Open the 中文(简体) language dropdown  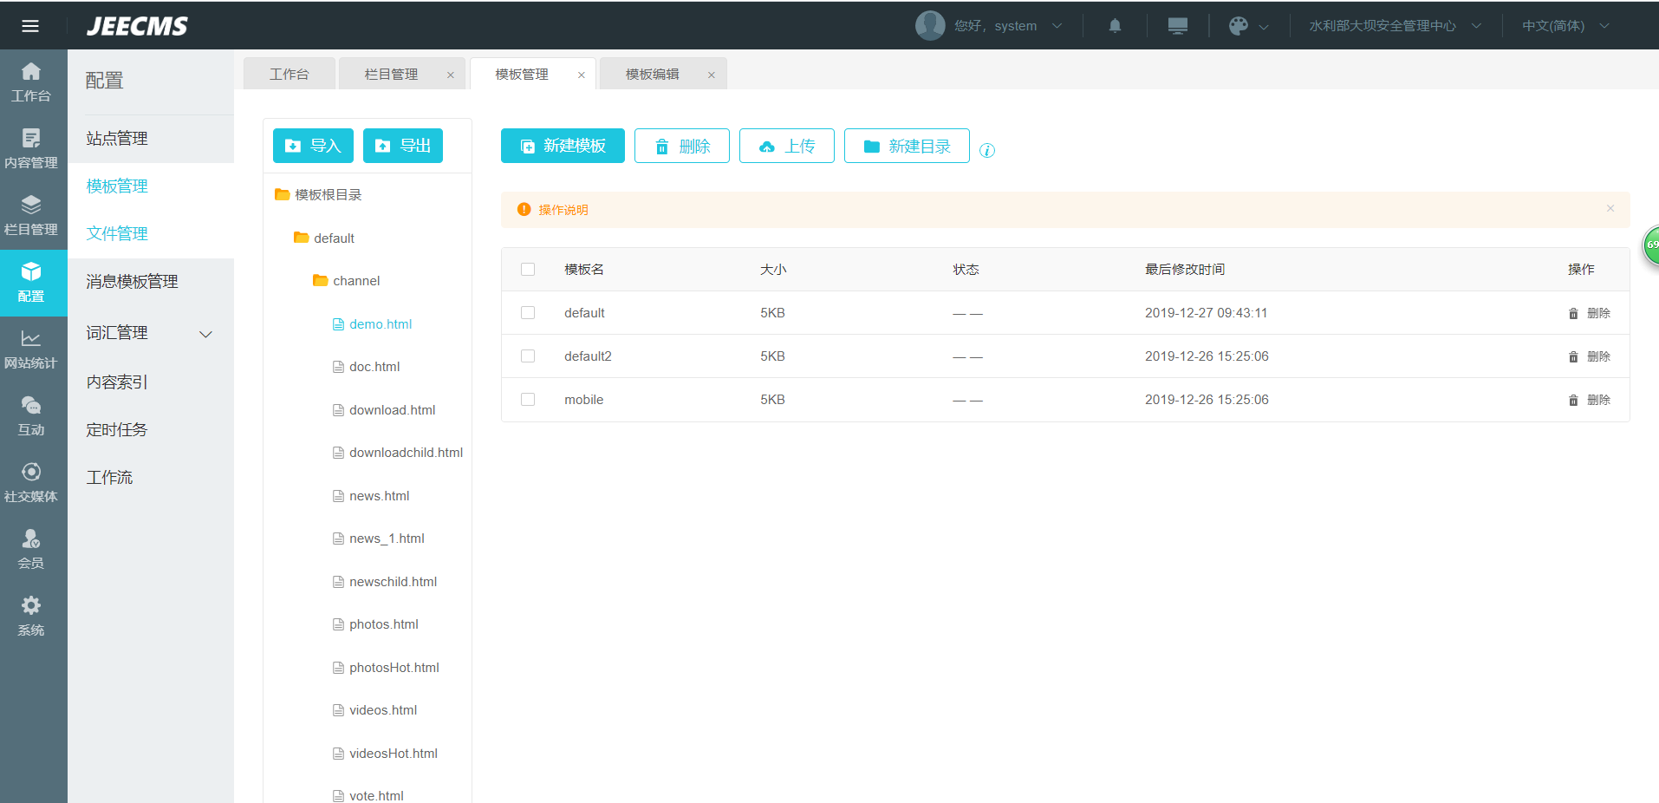click(x=1565, y=26)
